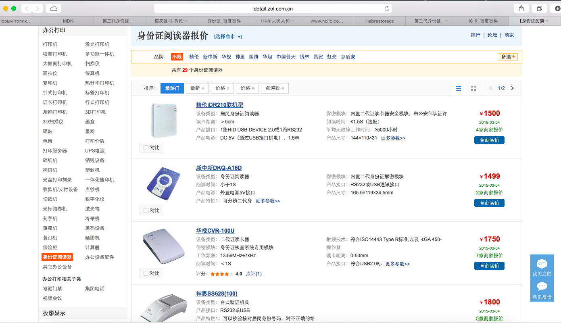Open the 激光打印机 category in sidebar
Viewport: 561px width, 323px height.
point(97,44)
